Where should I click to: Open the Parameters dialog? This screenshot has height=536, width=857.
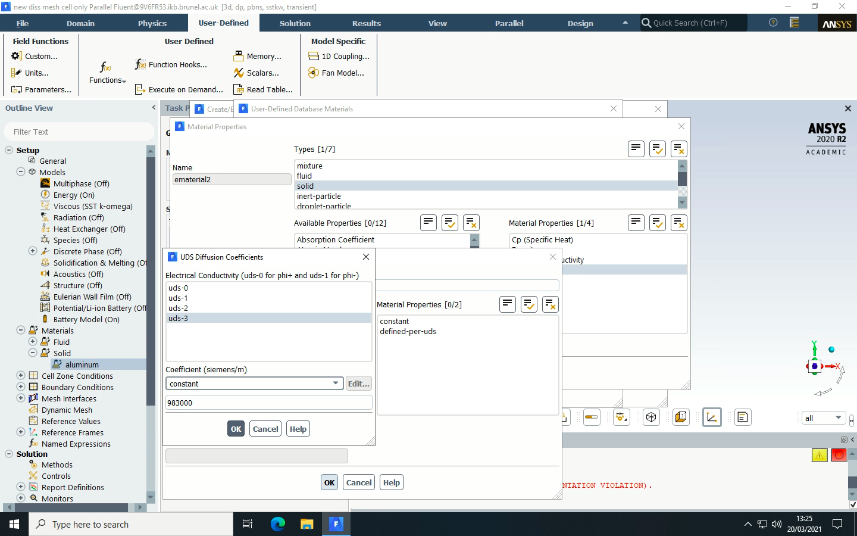(41, 89)
